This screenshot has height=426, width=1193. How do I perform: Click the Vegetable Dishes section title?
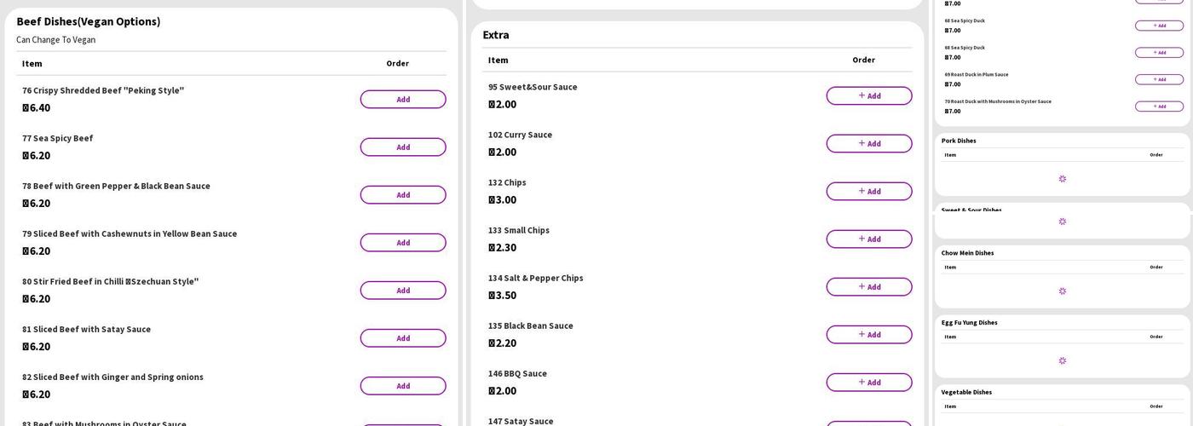click(966, 393)
